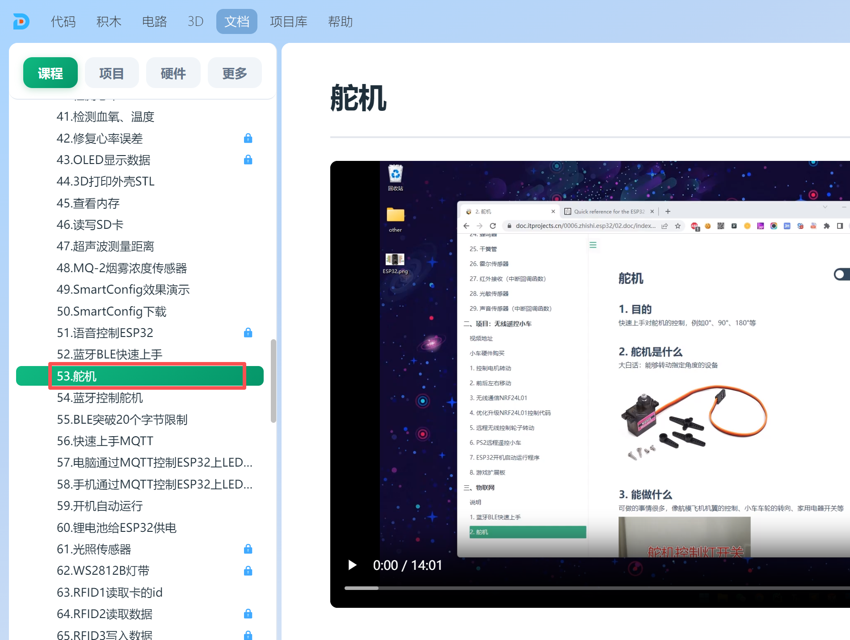Open lesson 52.蓝牙BLE快速上手

tap(109, 354)
